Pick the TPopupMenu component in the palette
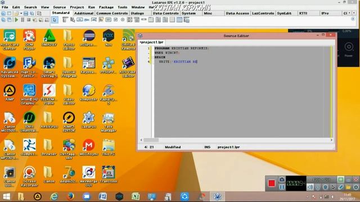360x202 pixels. pyautogui.click(x=73, y=20)
